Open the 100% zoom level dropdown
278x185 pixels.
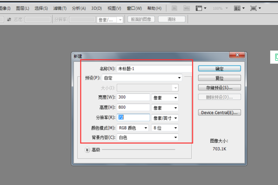coord(220,8)
